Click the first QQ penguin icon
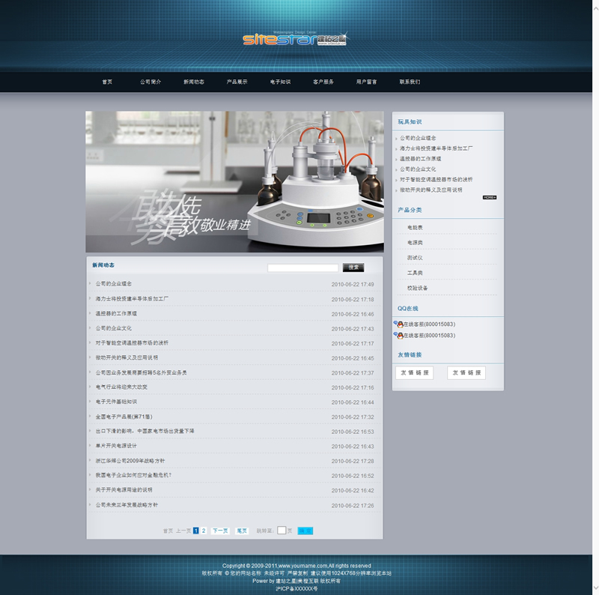 pyautogui.click(x=398, y=324)
